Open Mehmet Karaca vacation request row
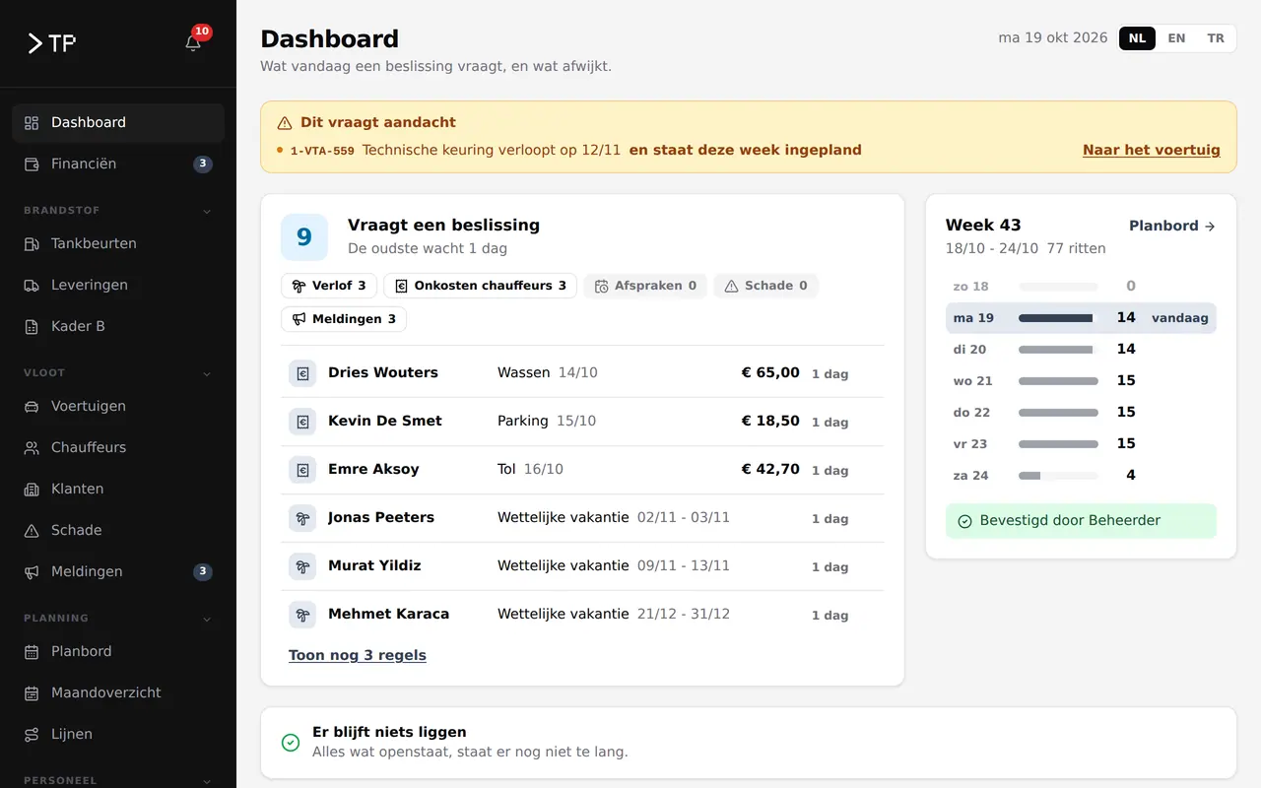This screenshot has width=1261, height=788. (x=582, y=615)
